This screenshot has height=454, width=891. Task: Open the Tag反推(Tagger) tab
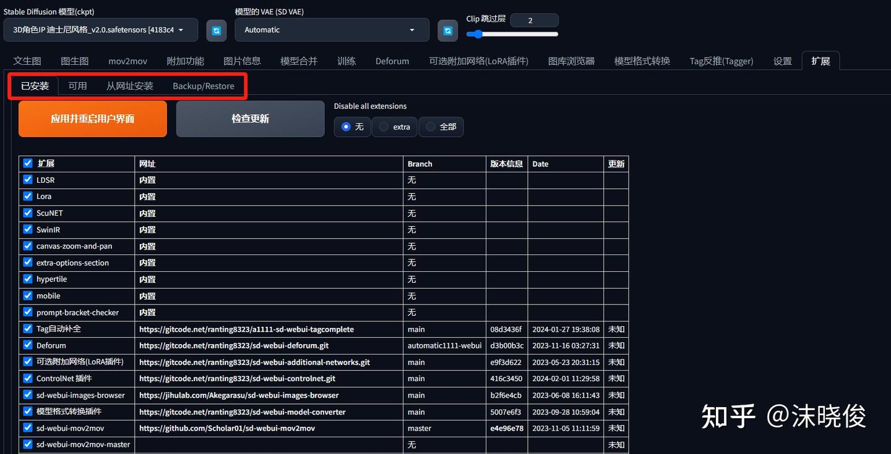(x=721, y=61)
